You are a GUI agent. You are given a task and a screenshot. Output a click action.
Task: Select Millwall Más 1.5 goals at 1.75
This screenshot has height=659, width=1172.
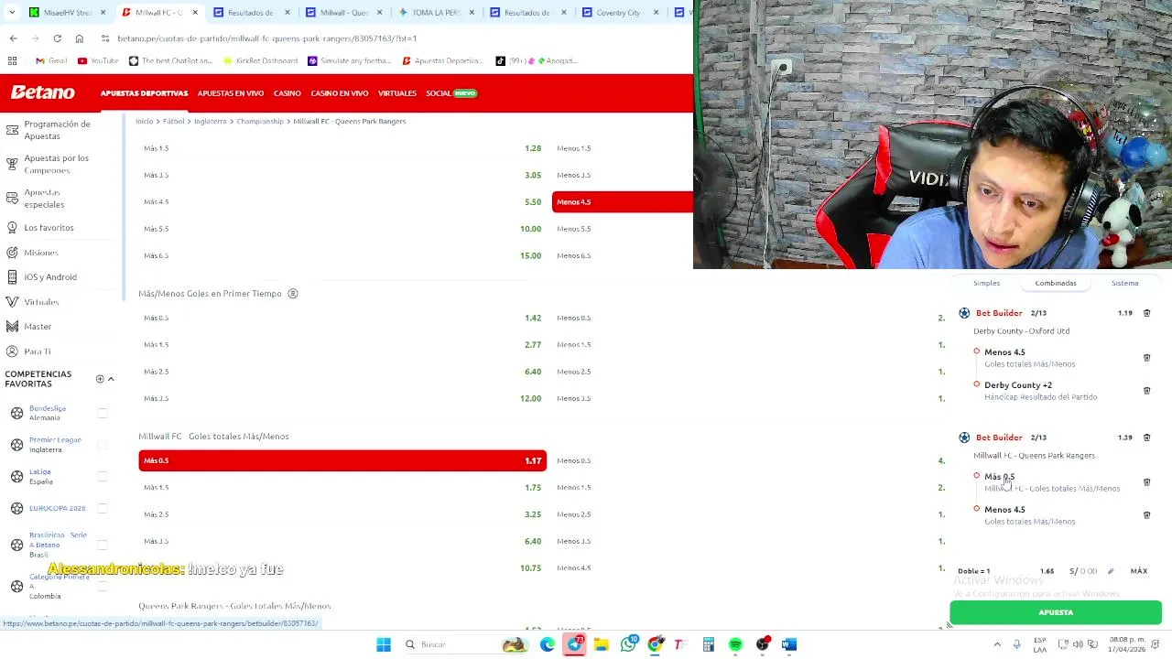(x=342, y=488)
